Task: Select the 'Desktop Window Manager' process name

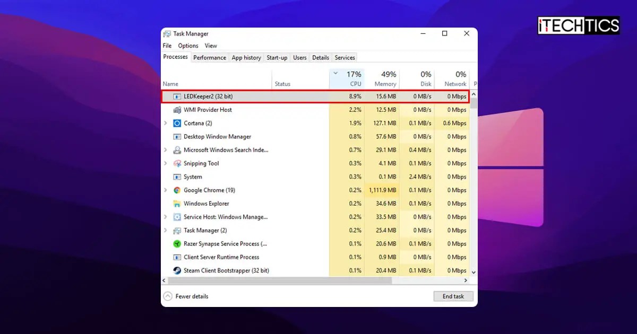Action: pos(218,137)
